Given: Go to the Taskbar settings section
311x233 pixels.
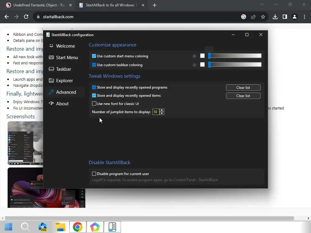Looking at the screenshot, I should pos(63,69).
